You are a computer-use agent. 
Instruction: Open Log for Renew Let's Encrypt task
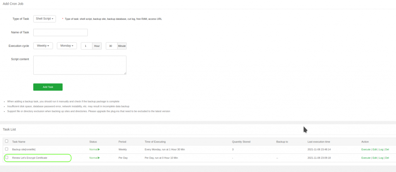[x=381, y=158]
